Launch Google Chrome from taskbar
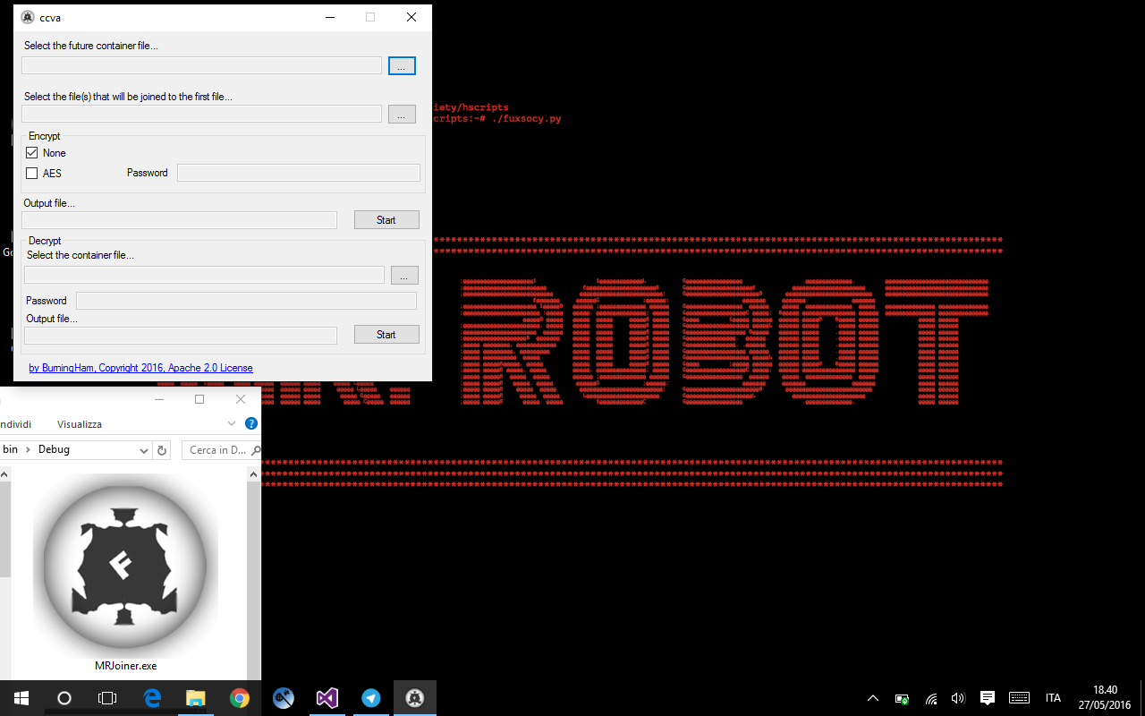This screenshot has height=716, width=1145. [x=239, y=698]
